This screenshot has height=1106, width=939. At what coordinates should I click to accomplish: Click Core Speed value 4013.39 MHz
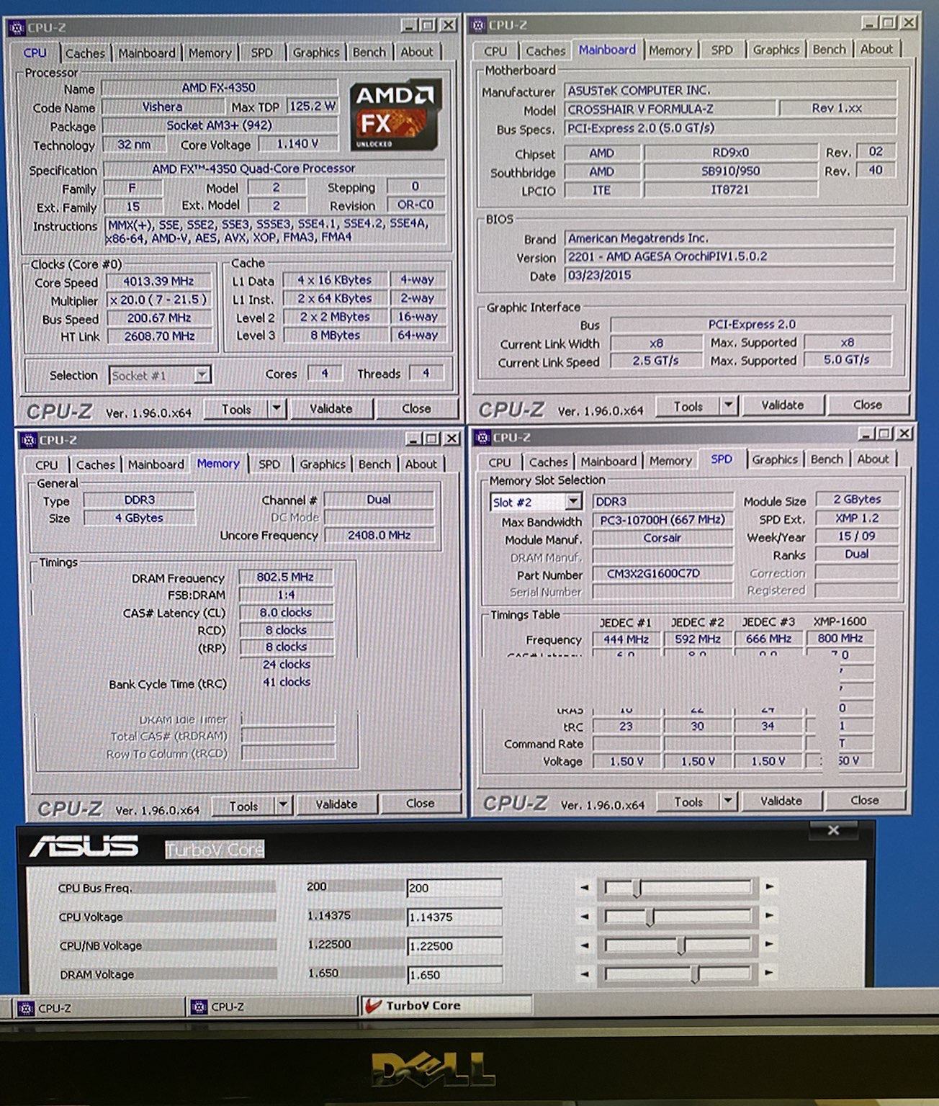click(x=159, y=281)
